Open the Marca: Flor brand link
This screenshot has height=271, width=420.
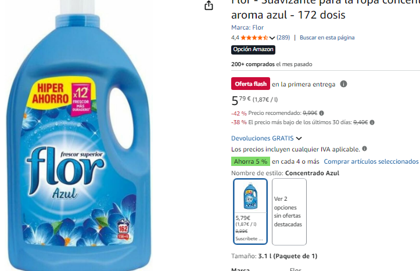(247, 27)
